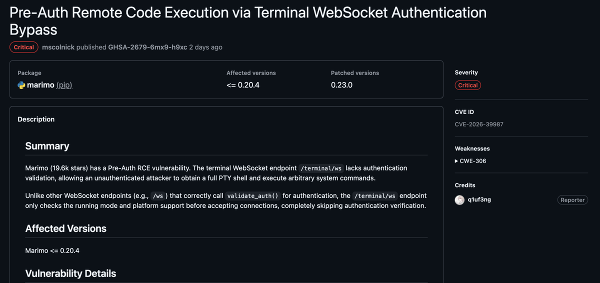
Task: Click the validate_auth() inline code snippet
Action: click(252, 195)
